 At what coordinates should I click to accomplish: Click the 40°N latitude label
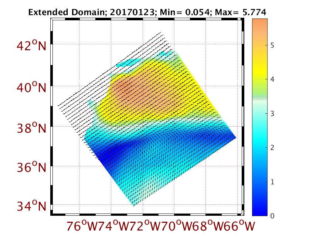click(x=31, y=87)
